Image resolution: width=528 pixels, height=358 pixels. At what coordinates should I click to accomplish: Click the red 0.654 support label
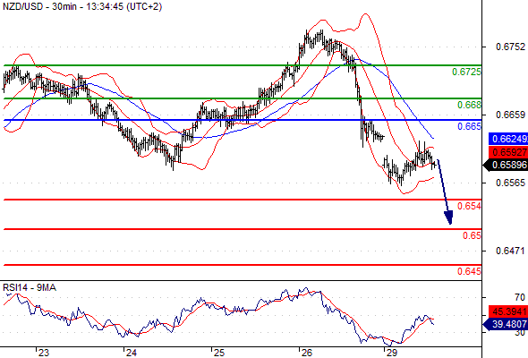pos(469,206)
